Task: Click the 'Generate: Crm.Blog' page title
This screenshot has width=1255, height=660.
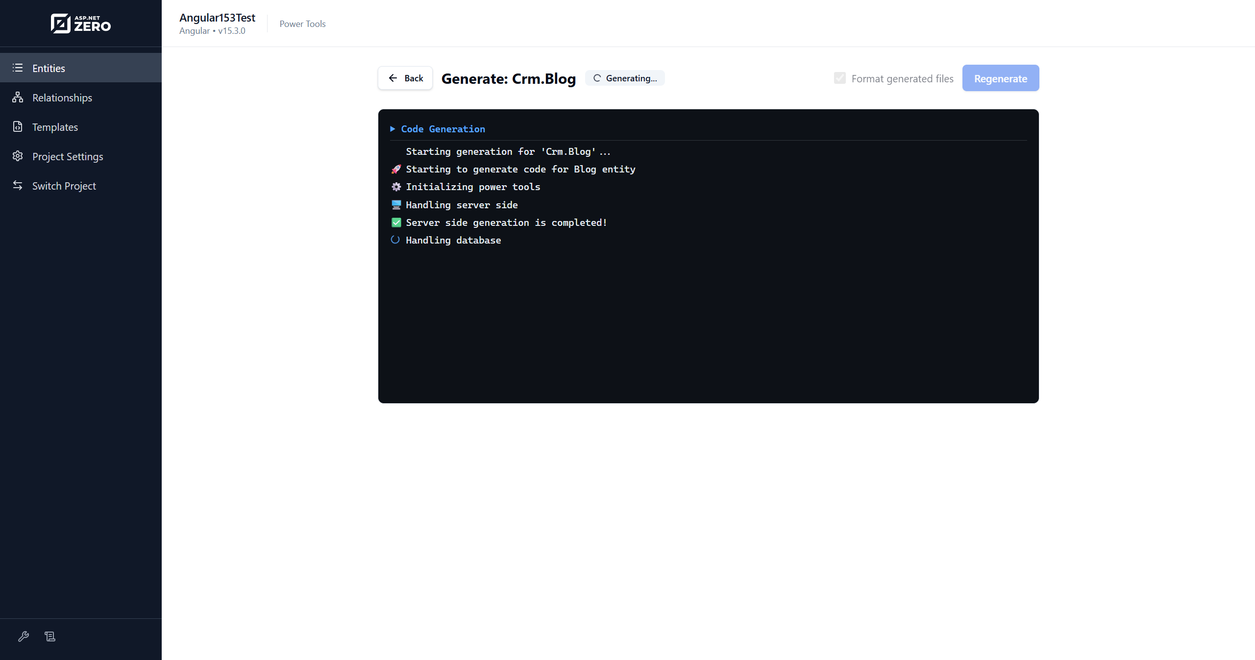Action: click(509, 78)
